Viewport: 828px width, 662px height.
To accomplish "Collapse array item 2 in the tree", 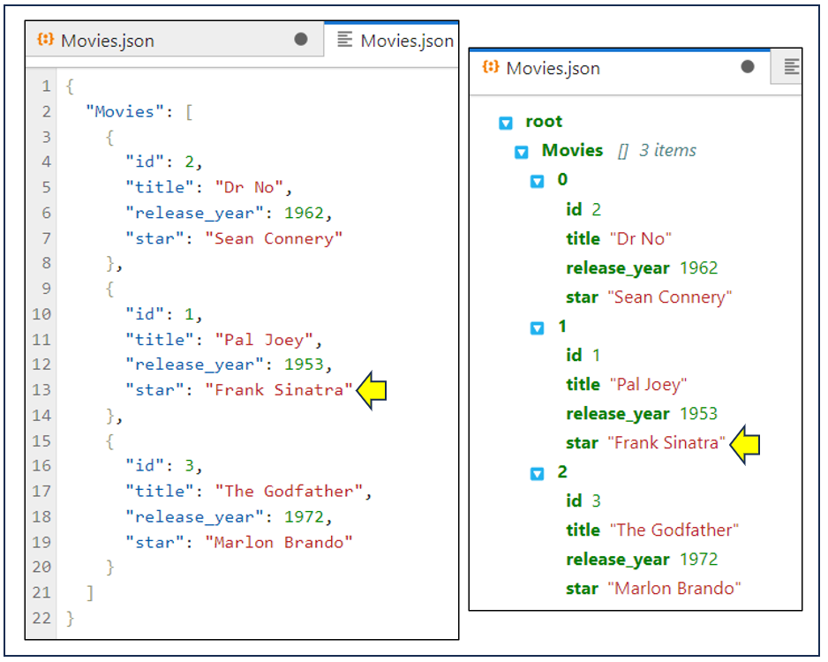I will point(537,474).
